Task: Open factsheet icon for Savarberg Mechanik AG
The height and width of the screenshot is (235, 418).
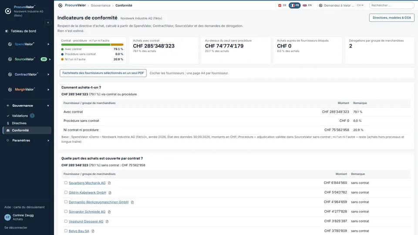Action: [x=109, y=183]
